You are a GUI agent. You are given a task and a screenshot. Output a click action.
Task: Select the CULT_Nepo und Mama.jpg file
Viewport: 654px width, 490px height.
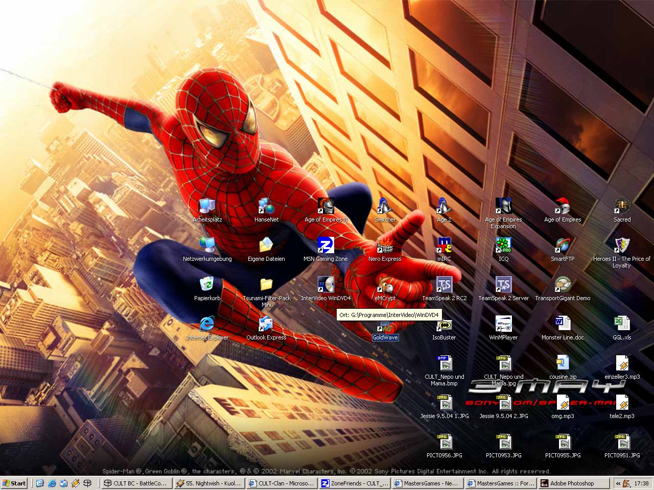click(x=504, y=371)
